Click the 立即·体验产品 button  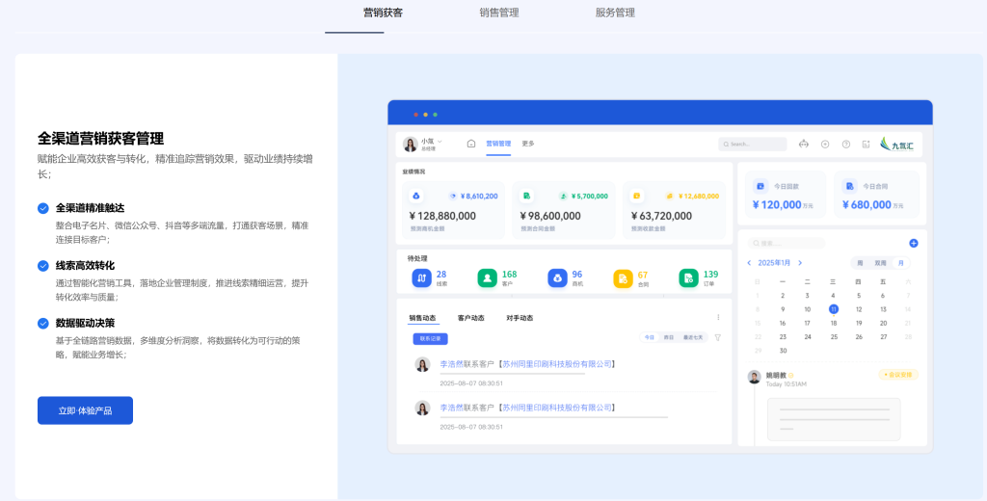85,410
